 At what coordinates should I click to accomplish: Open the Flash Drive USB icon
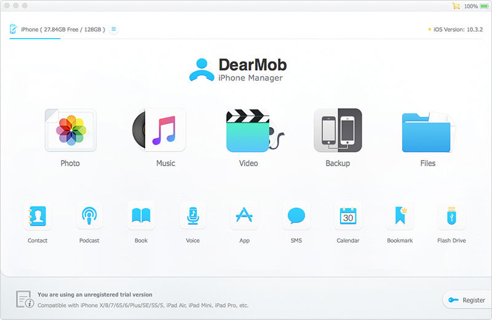click(451, 216)
